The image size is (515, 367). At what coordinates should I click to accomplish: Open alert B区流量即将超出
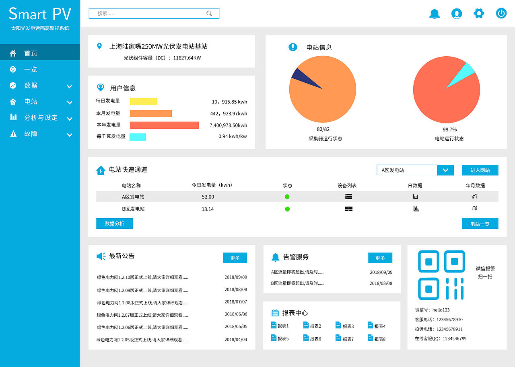298,283
